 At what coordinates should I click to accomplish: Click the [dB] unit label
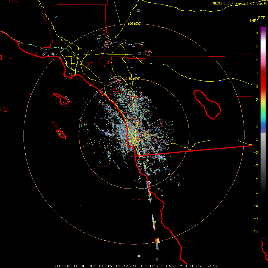[x=254, y=21]
